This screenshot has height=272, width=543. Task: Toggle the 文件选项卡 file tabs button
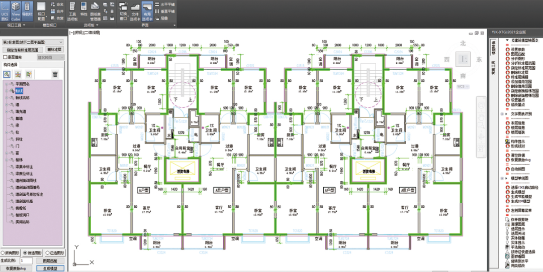(x=135, y=12)
